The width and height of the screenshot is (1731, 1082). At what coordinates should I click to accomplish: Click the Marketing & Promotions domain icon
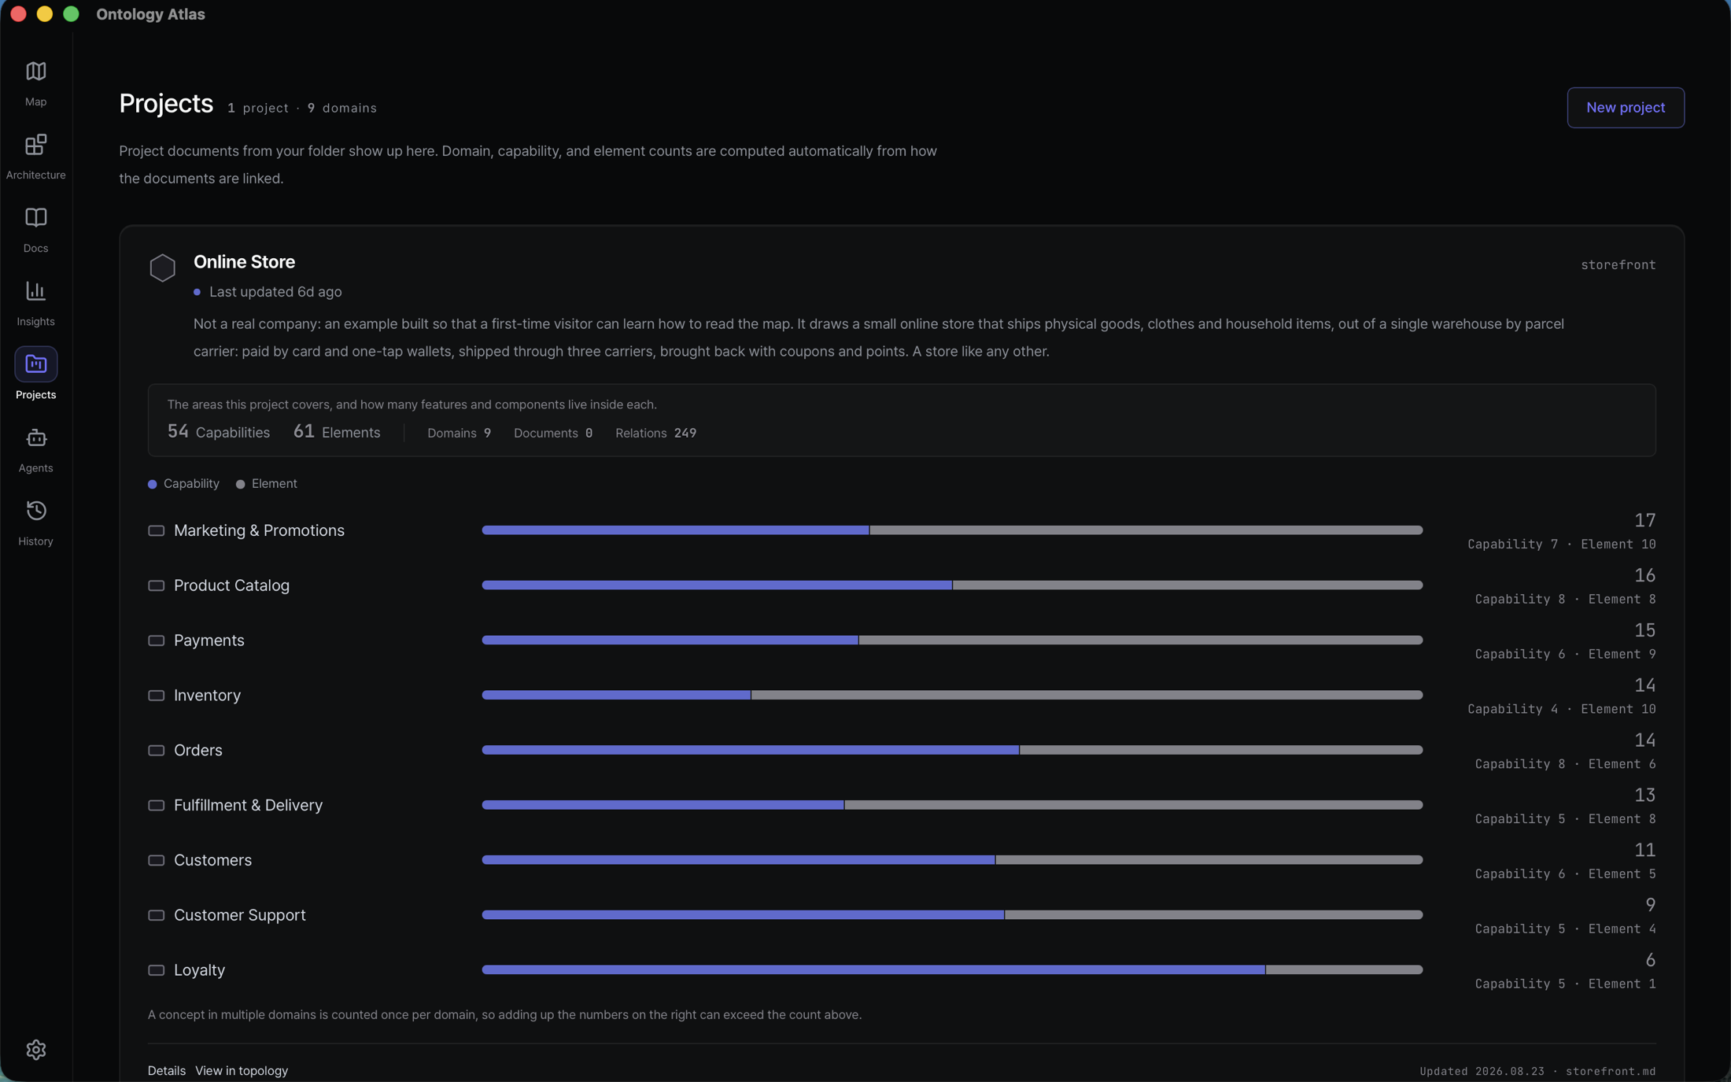(x=157, y=531)
